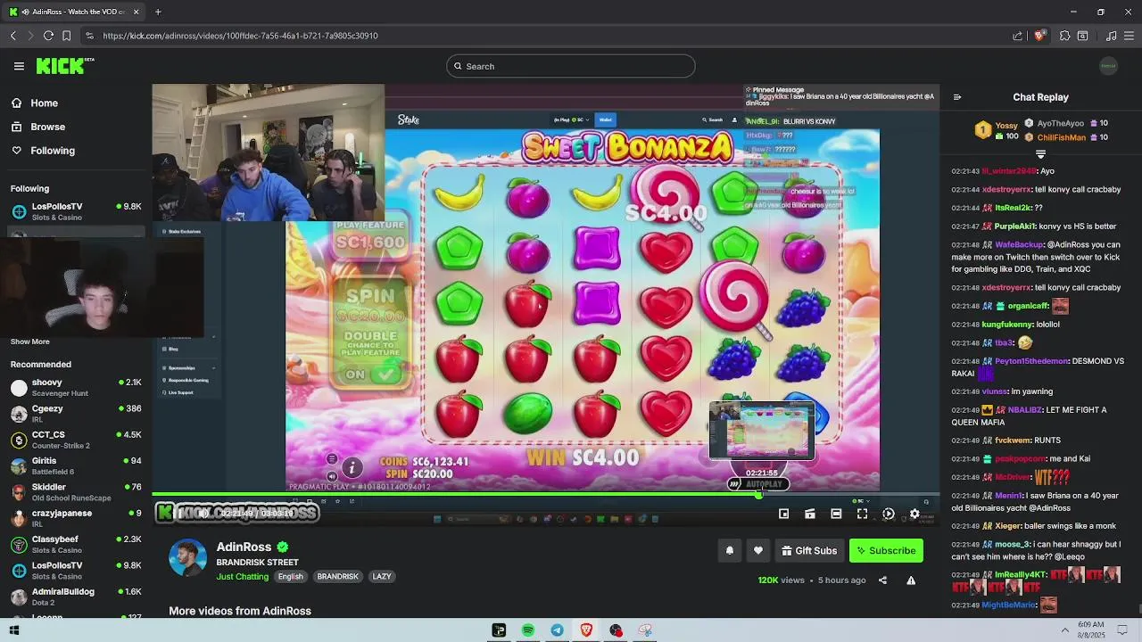The image size is (1142, 642).
Task: Open AdmiralBulldog recommended channel
Action: [x=75, y=597]
